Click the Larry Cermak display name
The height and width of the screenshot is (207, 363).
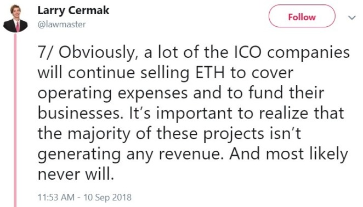73,11
